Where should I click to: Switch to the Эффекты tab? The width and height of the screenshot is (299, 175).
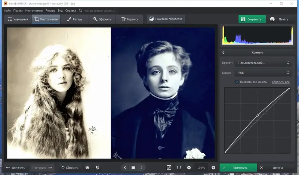coord(102,19)
